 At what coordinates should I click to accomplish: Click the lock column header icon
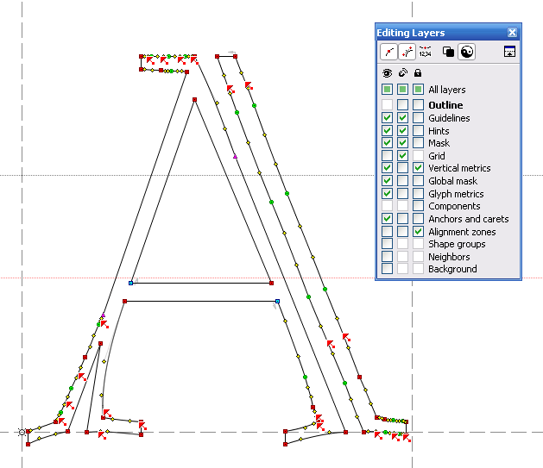tap(418, 73)
